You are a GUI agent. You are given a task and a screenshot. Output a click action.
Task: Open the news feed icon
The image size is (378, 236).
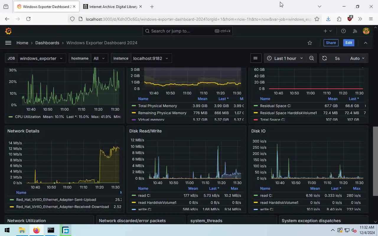355,31
